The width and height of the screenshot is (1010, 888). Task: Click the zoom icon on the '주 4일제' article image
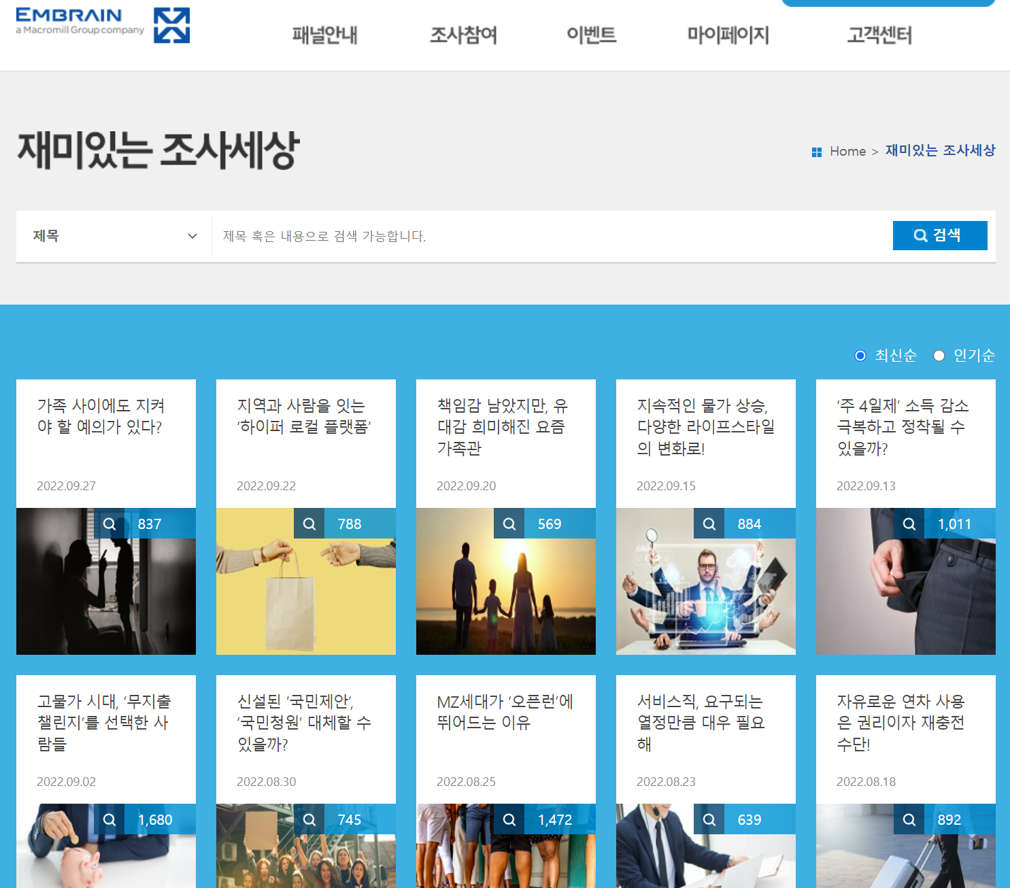[909, 524]
